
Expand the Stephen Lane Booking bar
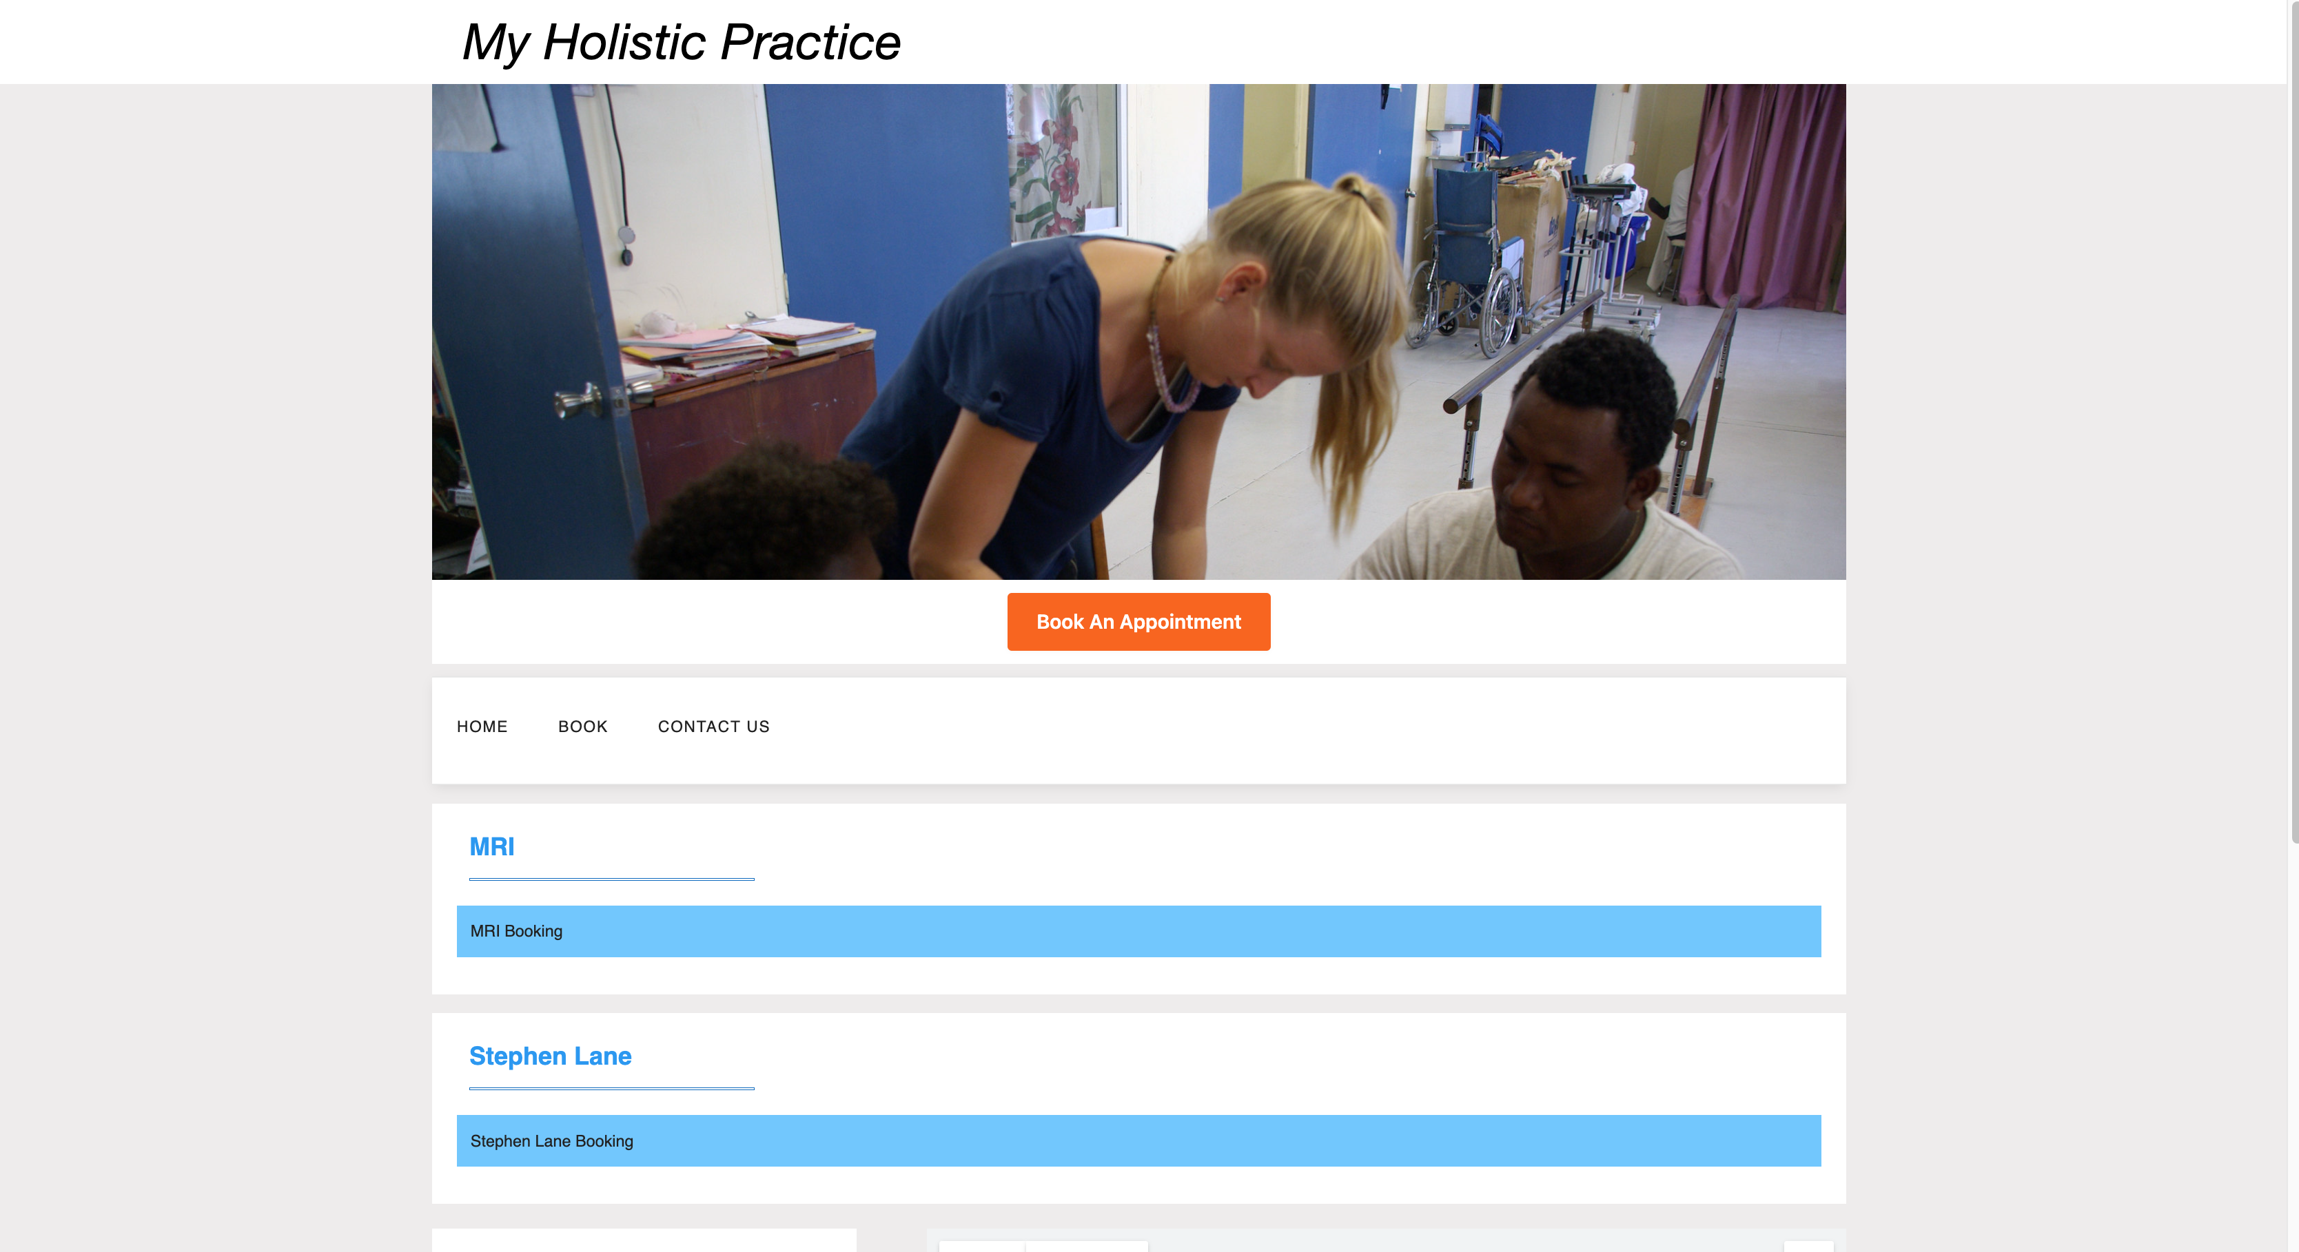(1138, 1140)
